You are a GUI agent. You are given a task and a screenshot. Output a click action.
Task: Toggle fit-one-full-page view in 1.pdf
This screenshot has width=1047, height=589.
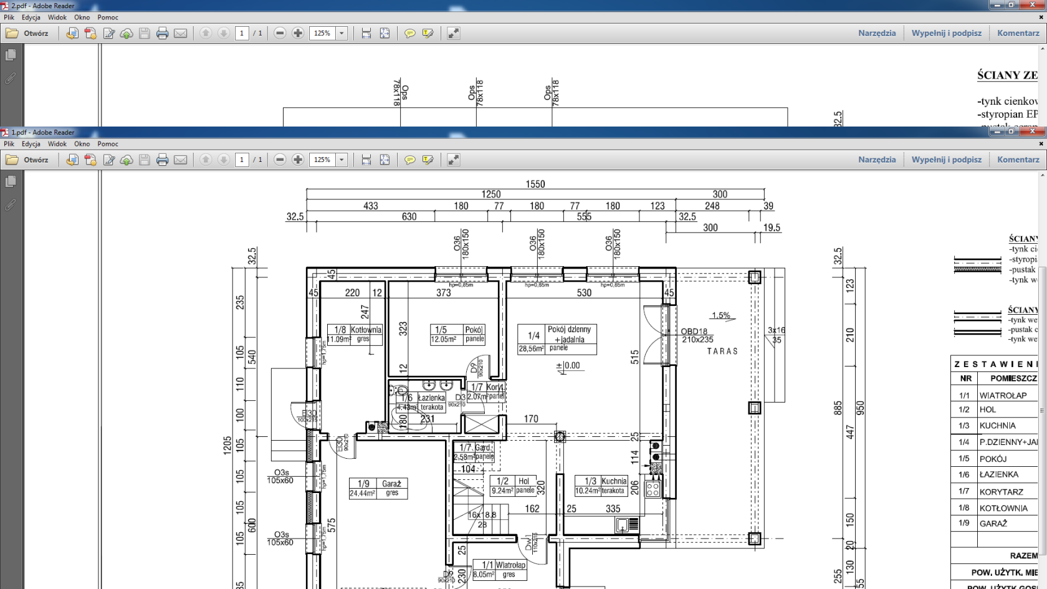pyautogui.click(x=385, y=160)
